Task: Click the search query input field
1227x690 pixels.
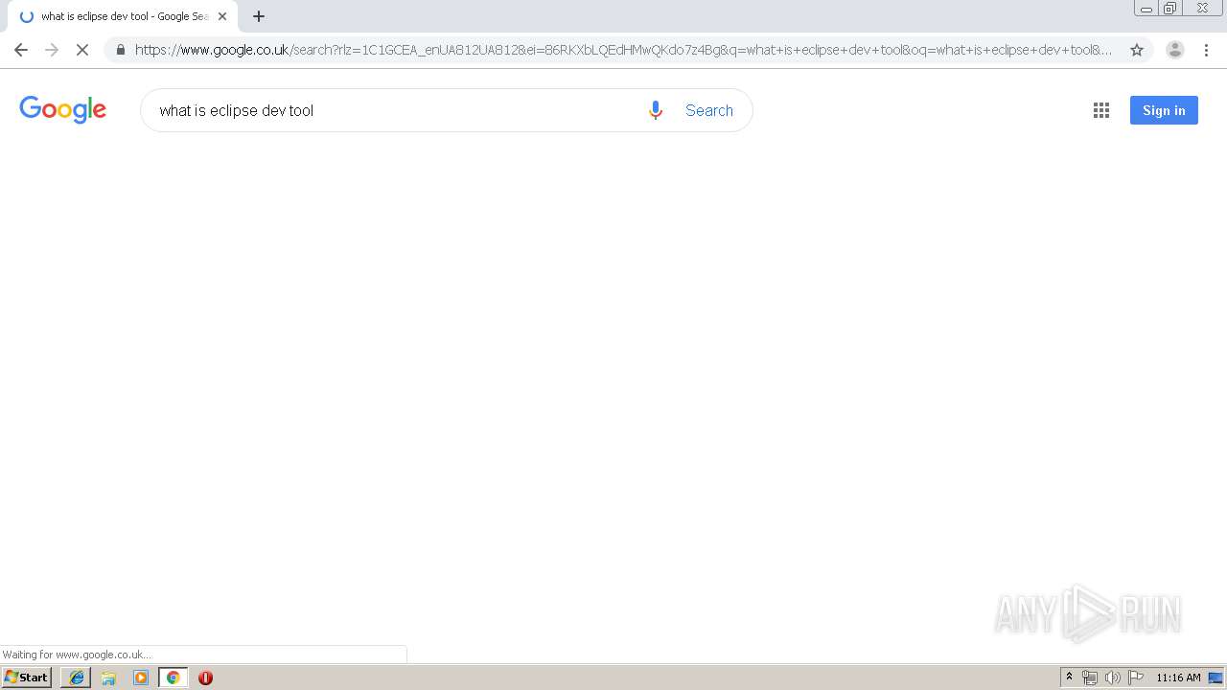Action: click(x=393, y=110)
